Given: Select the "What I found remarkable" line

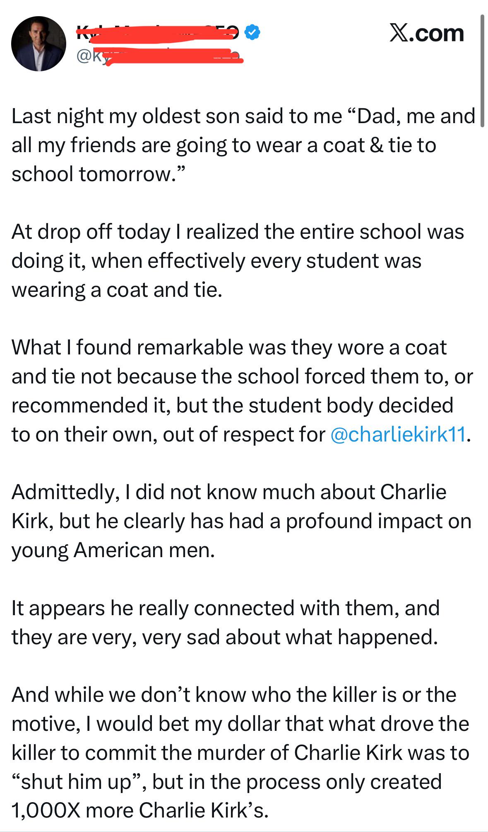Looking at the screenshot, I should click(229, 347).
